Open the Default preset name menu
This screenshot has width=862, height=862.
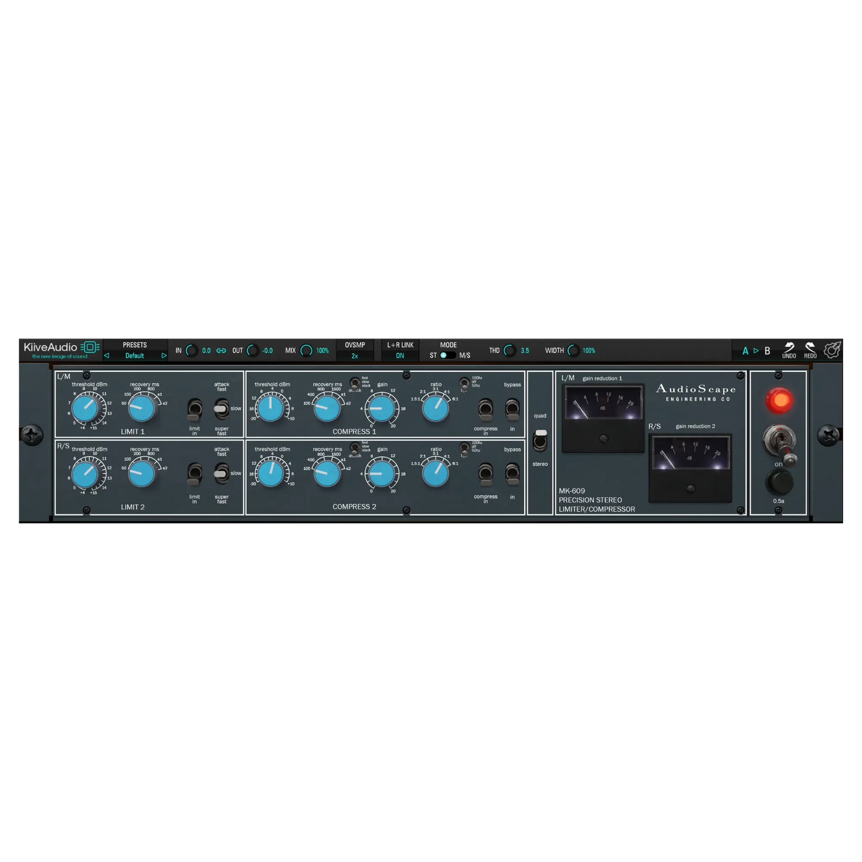click(x=135, y=356)
